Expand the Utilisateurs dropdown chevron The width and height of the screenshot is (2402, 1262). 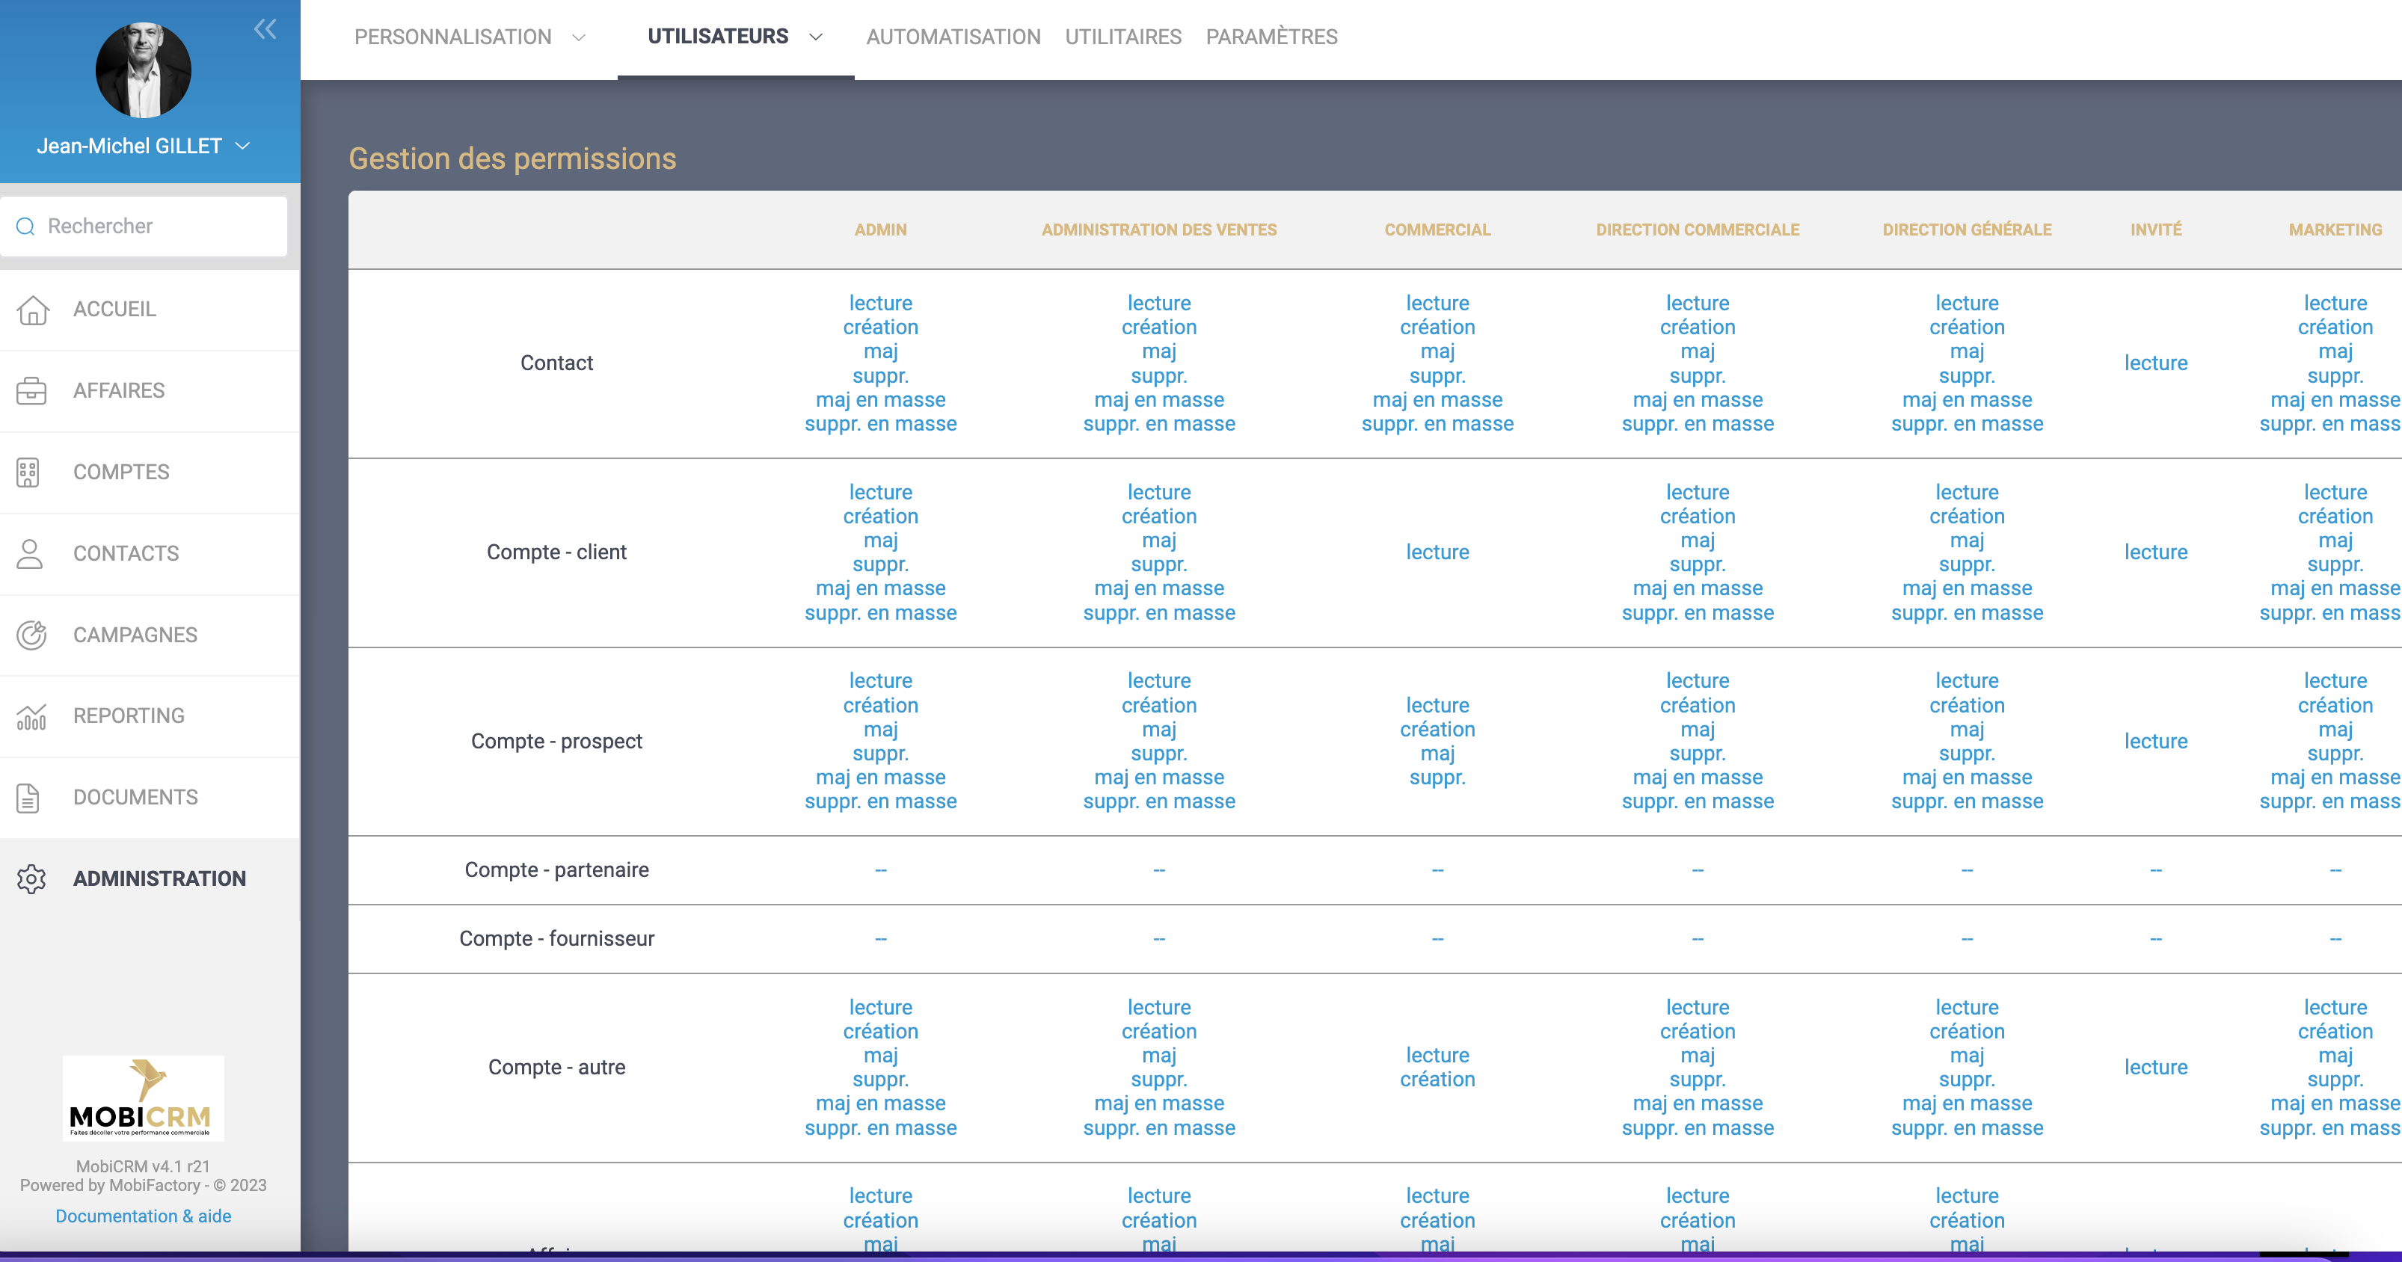click(x=816, y=37)
